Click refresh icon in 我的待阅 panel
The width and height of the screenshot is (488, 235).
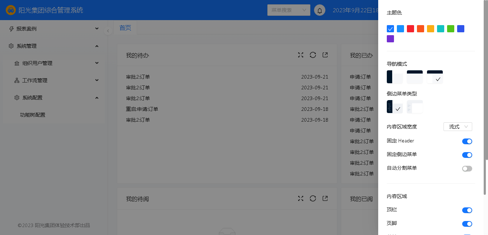313,198
